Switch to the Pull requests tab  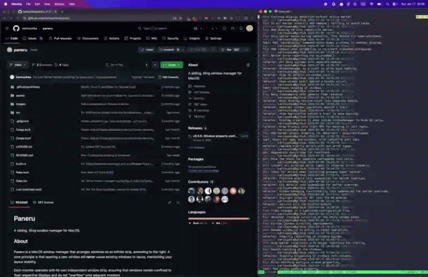(x=60, y=38)
